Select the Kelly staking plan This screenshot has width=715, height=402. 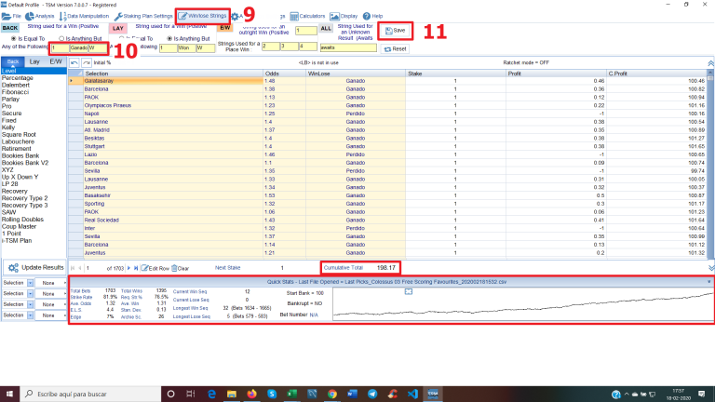[x=8, y=127]
